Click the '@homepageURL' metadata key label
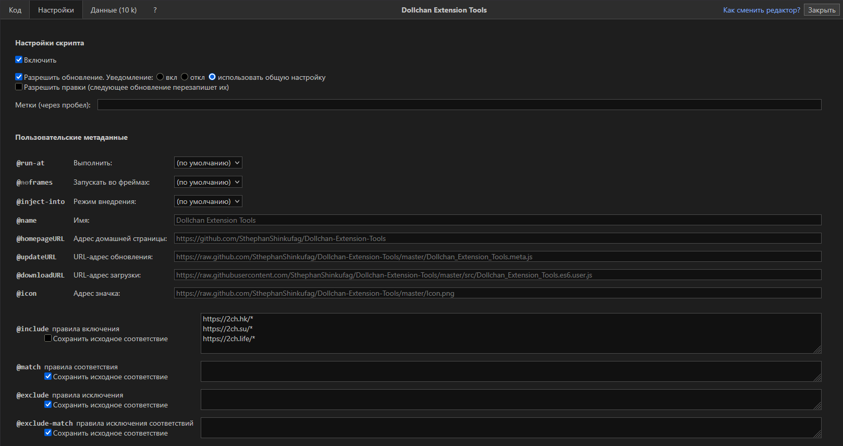Screen dimensions: 843x446 [40, 239]
